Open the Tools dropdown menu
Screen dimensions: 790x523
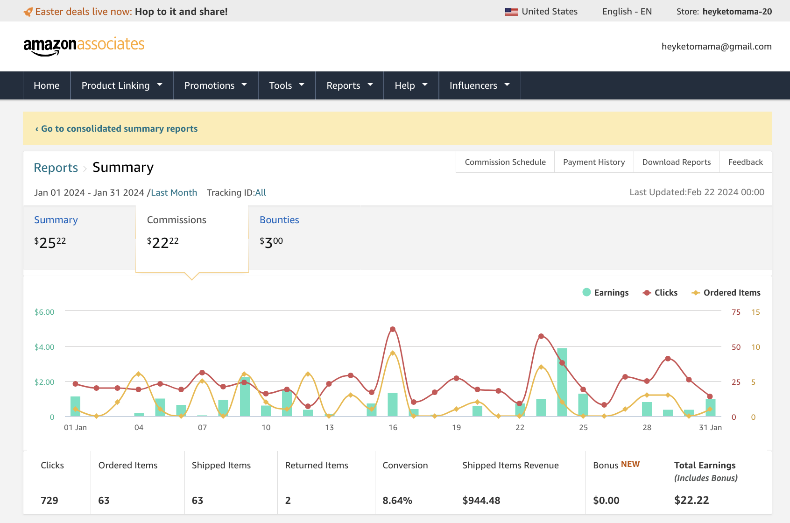[287, 85]
